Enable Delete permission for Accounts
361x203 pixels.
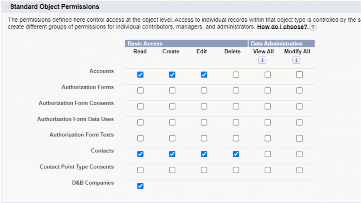pyautogui.click(x=236, y=75)
